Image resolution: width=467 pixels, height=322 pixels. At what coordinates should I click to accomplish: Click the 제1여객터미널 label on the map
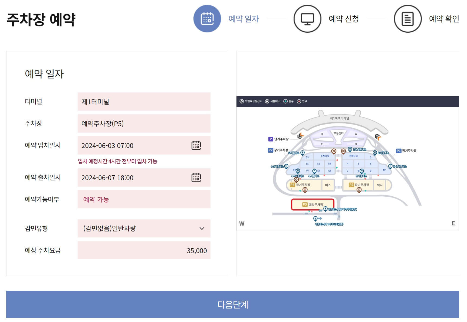pos(339,118)
